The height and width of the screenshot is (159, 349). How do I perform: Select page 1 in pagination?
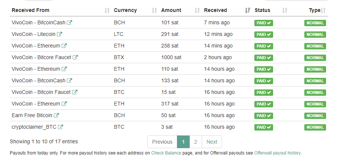[x=183, y=142]
